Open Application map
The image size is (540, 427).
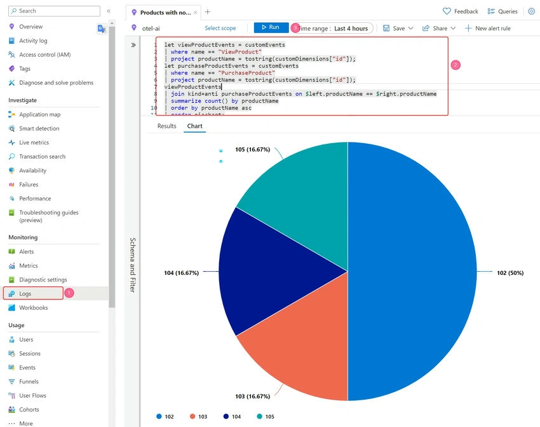39,115
